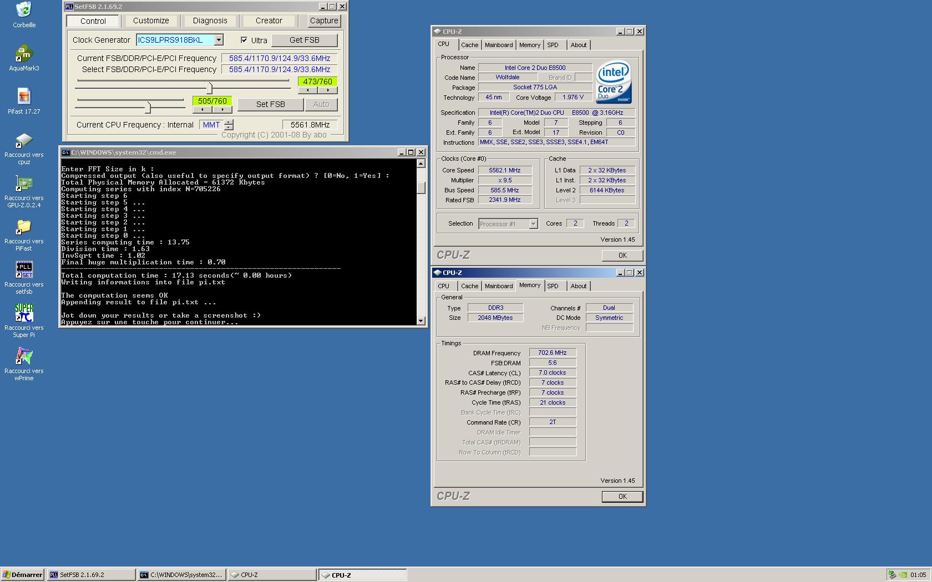Click the Core Speed value 5562.1 MHz
The image size is (932, 582).
505,171
